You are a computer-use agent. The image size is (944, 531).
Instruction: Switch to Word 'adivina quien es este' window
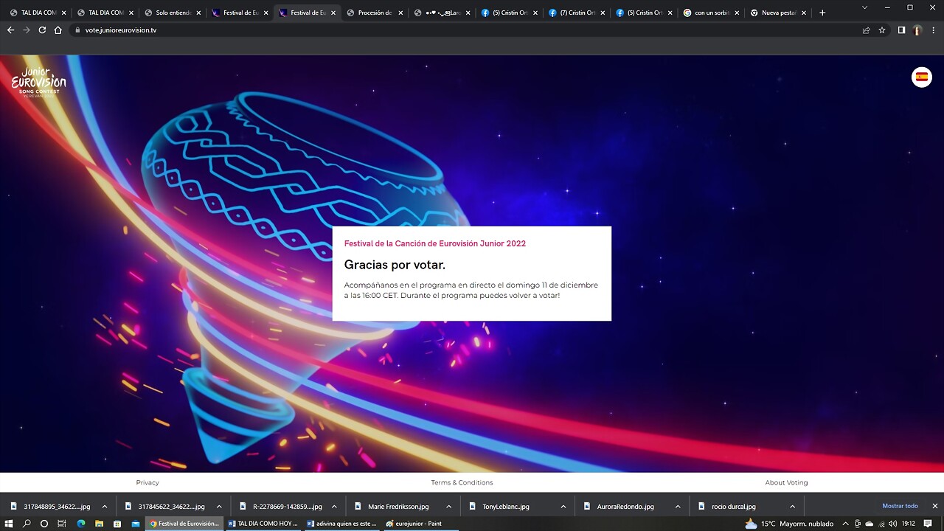(342, 524)
